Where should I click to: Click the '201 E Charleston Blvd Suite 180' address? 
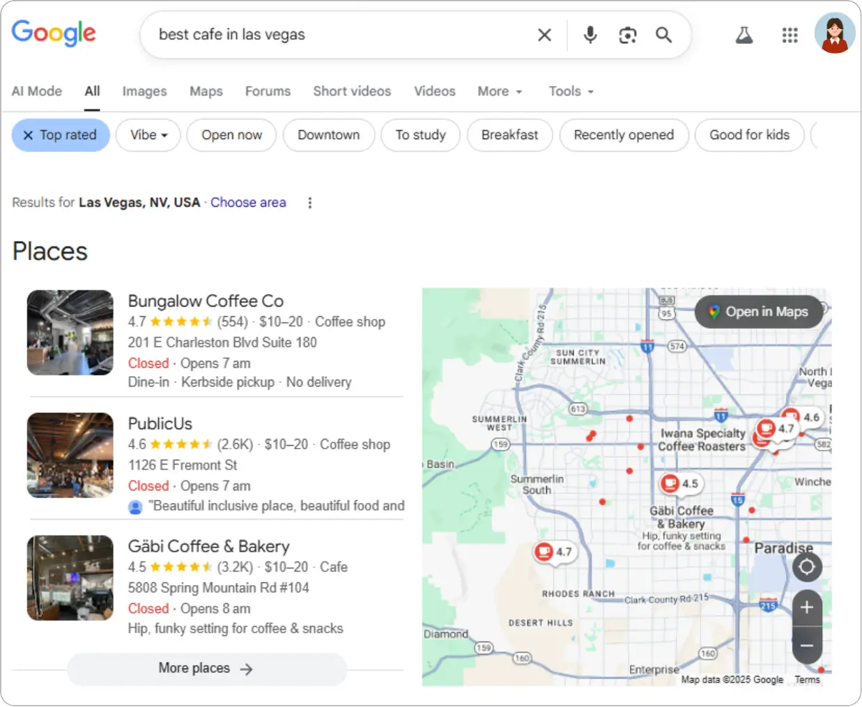(x=222, y=343)
